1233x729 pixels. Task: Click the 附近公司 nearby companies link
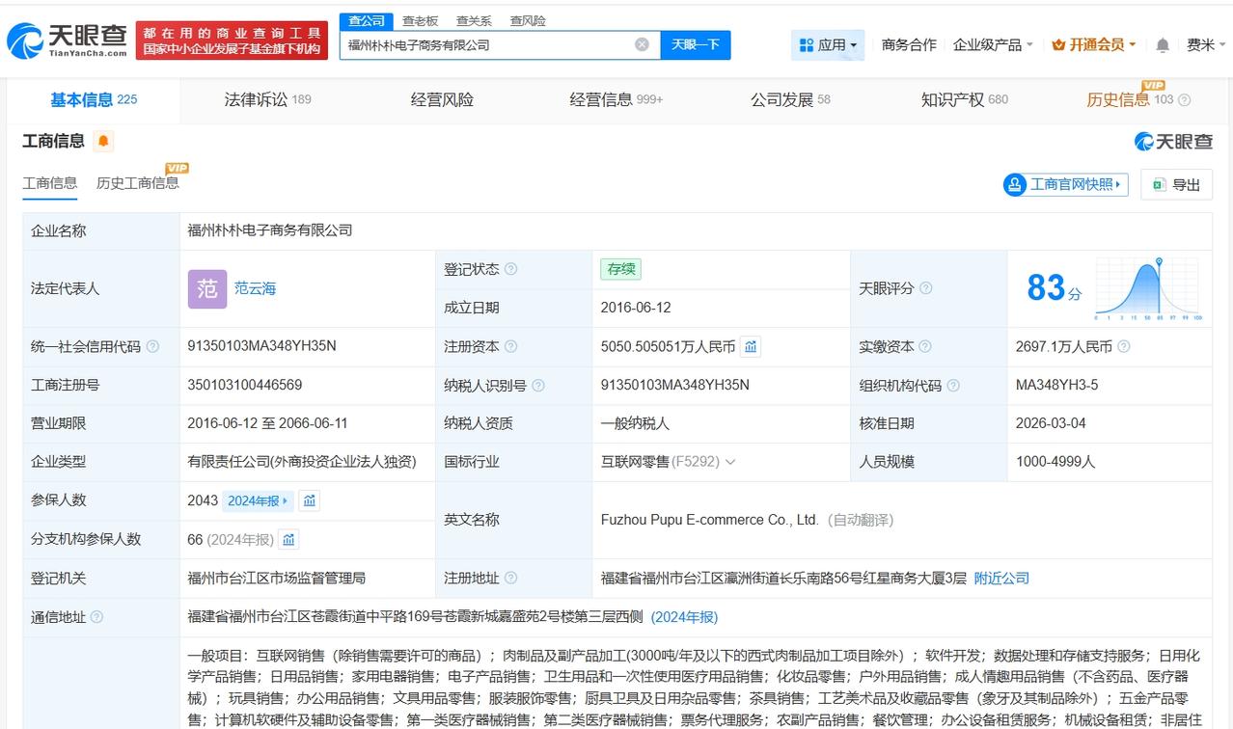pyautogui.click(x=1001, y=578)
